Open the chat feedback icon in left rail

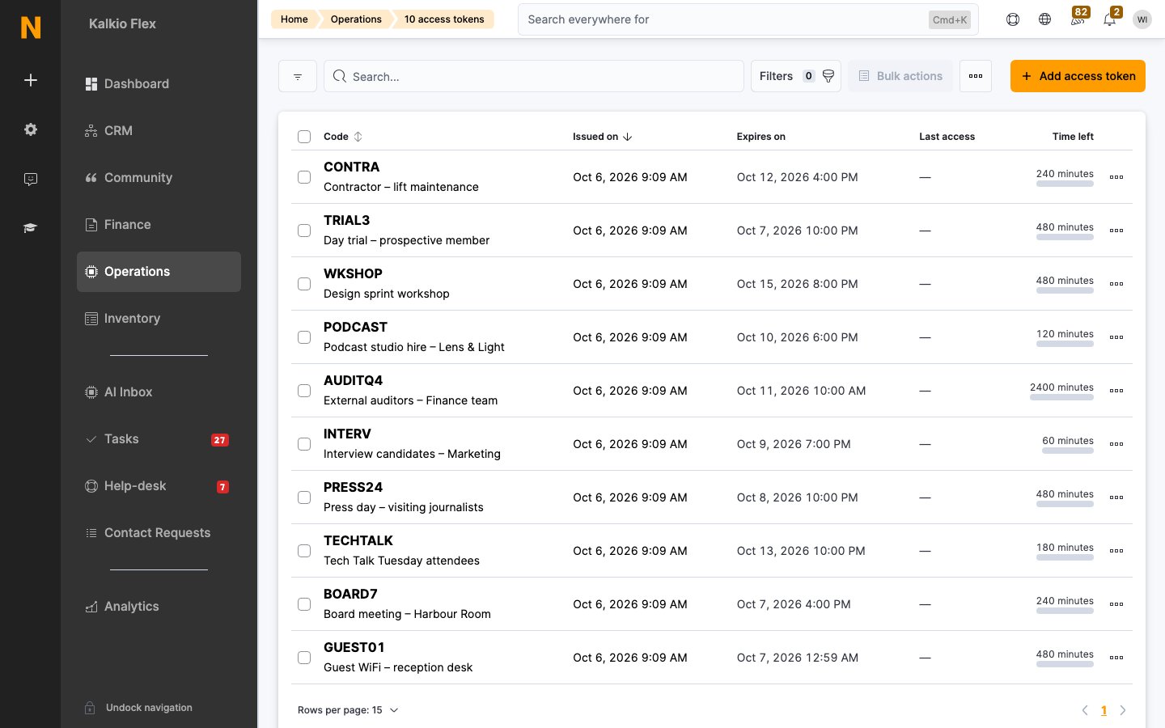pyautogui.click(x=31, y=179)
